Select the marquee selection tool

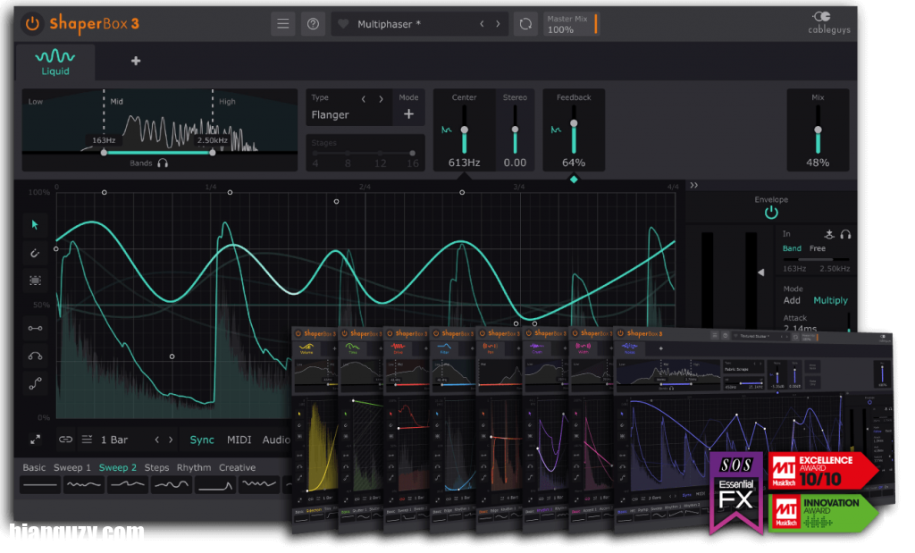[x=35, y=281]
